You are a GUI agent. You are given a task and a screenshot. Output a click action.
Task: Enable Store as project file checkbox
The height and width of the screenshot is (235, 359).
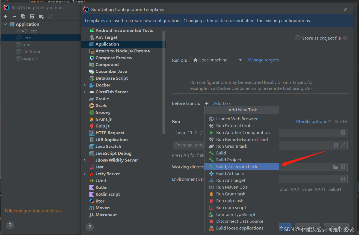(x=298, y=38)
